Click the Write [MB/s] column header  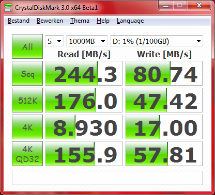[x=164, y=54]
